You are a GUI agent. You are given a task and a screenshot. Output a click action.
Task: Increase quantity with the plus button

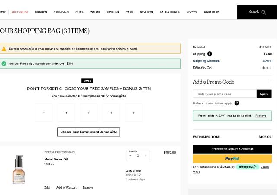146,156
